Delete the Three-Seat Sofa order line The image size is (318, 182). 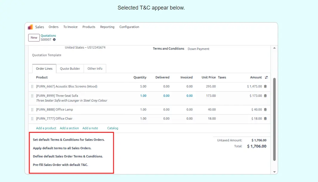(x=265, y=96)
